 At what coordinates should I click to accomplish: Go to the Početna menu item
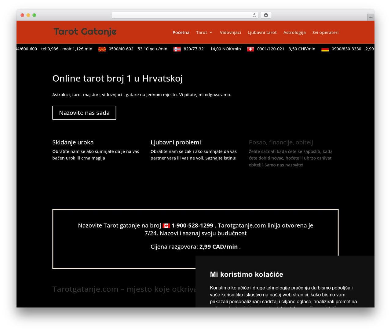tap(181, 32)
